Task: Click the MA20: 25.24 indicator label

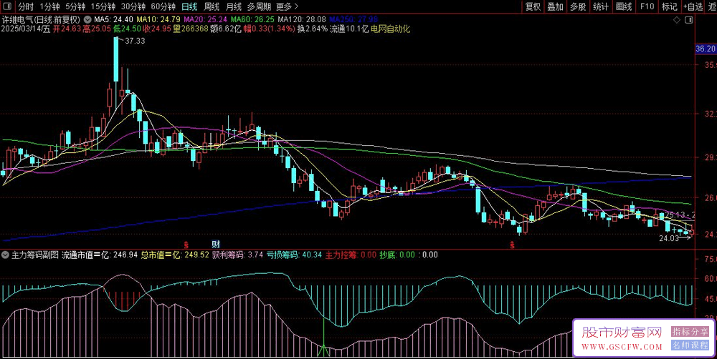Action: click(x=205, y=20)
